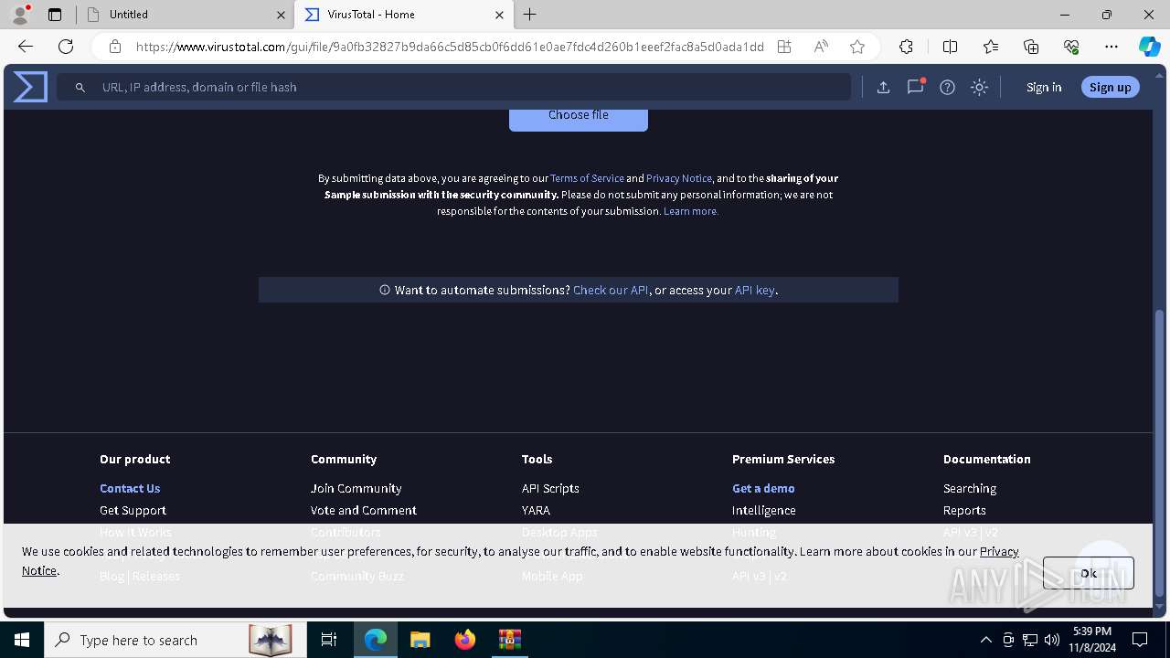Image resolution: width=1170 pixels, height=658 pixels.
Task: Open the Favorites list icon
Action: click(x=991, y=47)
